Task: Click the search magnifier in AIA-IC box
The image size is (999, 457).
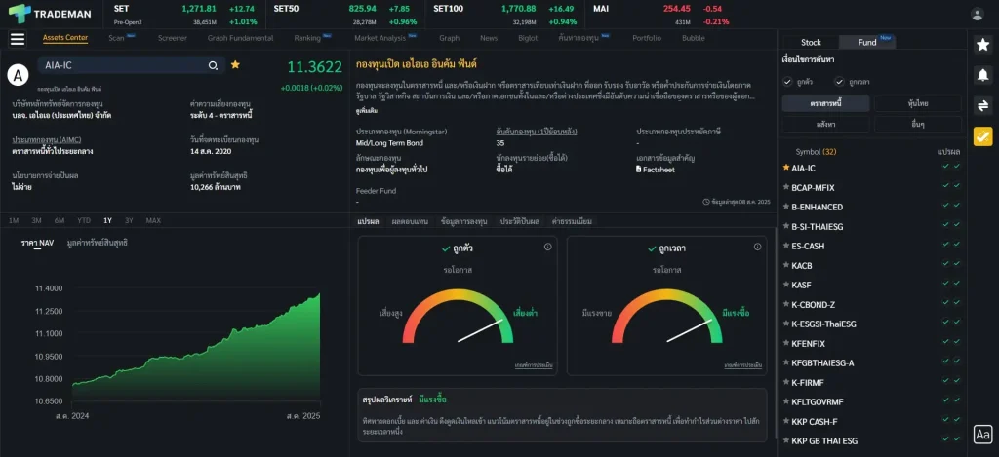Action: click(213, 65)
